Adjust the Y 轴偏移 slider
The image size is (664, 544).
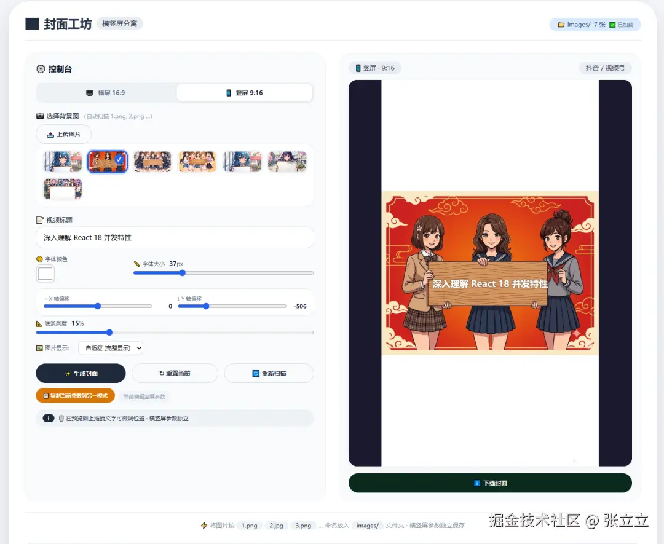[x=232, y=306]
